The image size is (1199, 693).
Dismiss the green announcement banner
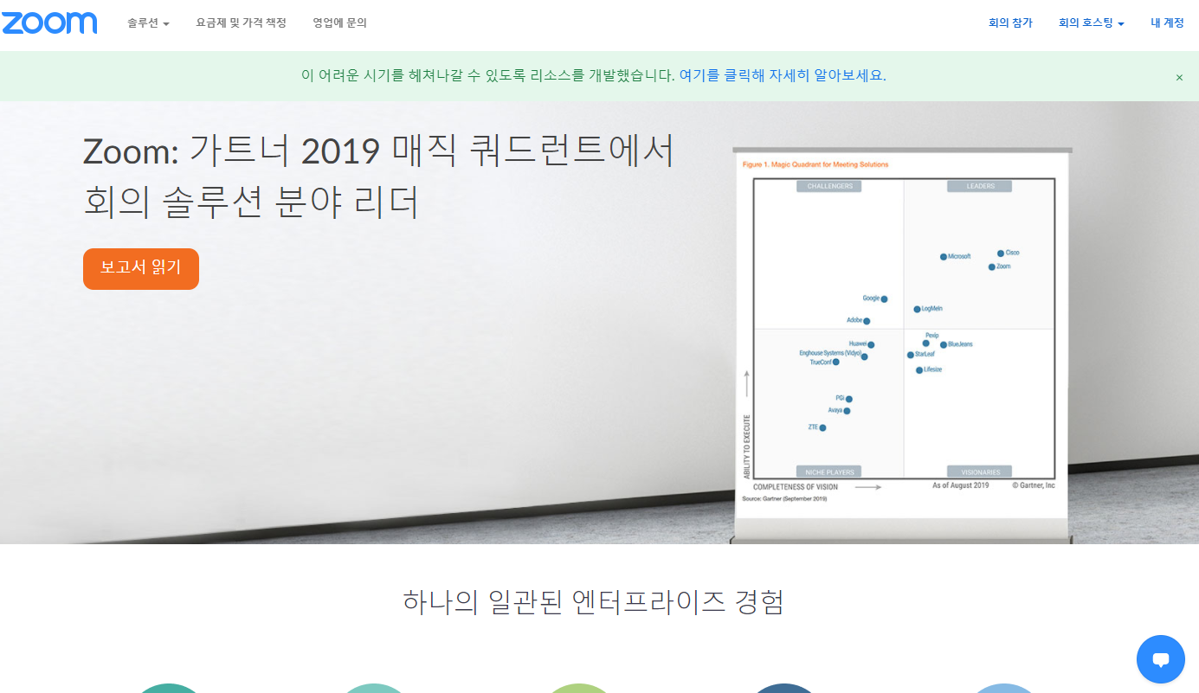[x=1179, y=77]
